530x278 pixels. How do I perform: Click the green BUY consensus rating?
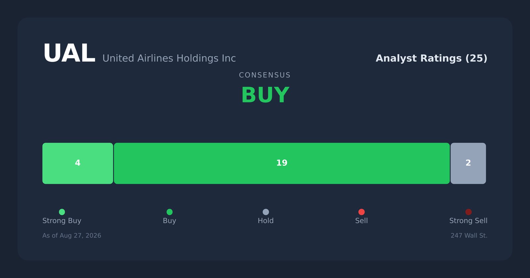(x=265, y=95)
